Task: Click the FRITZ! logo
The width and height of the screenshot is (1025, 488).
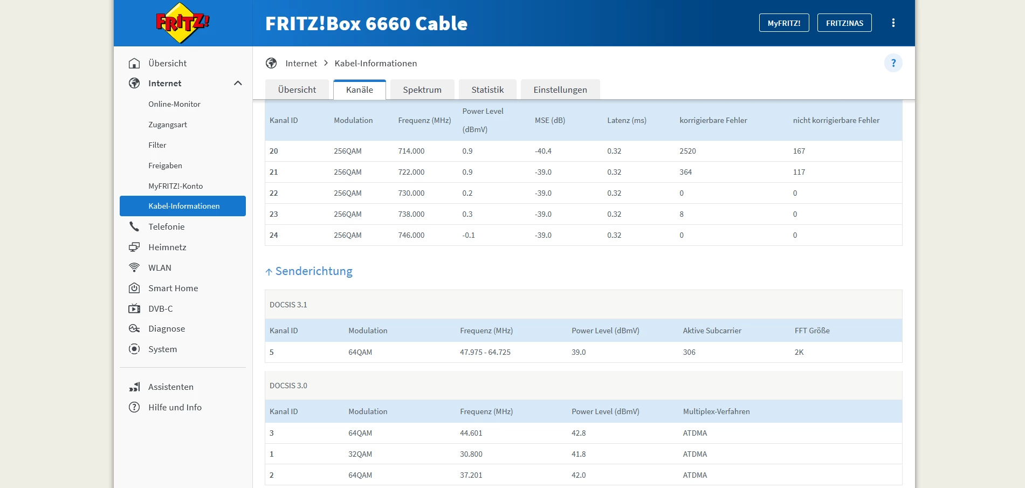Action: point(183,23)
